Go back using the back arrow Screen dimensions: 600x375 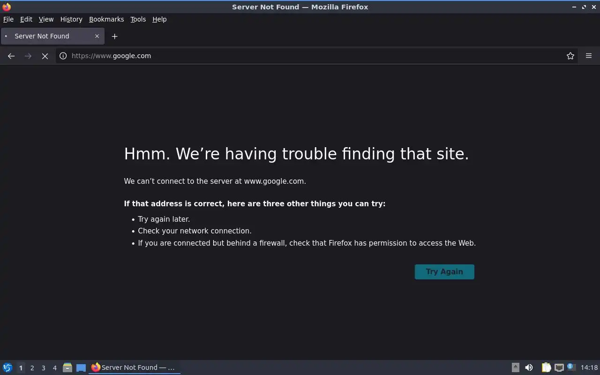[x=11, y=56]
